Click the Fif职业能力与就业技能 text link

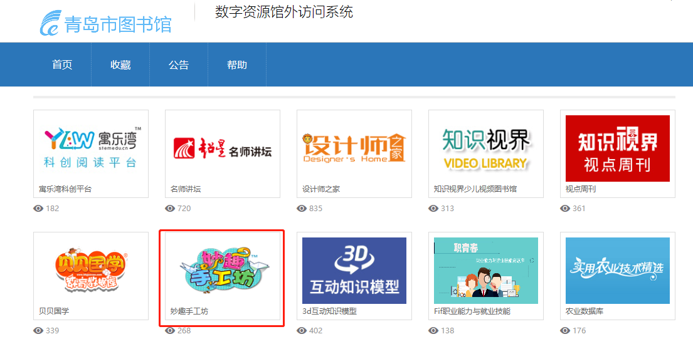pyautogui.click(x=472, y=311)
